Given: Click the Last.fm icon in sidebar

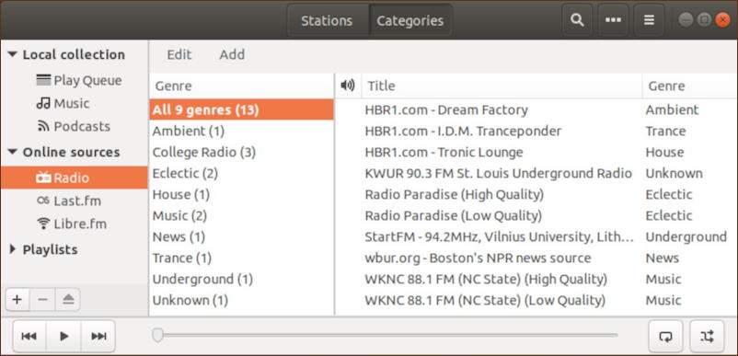Looking at the screenshot, I should pyautogui.click(x=43, y=201).
